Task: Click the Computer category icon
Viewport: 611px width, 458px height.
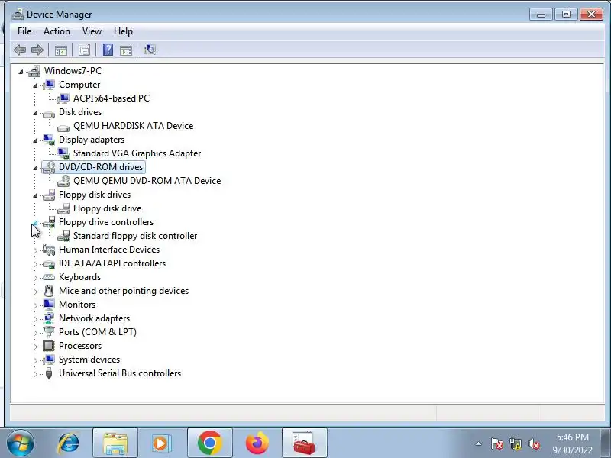Action: 49,85
